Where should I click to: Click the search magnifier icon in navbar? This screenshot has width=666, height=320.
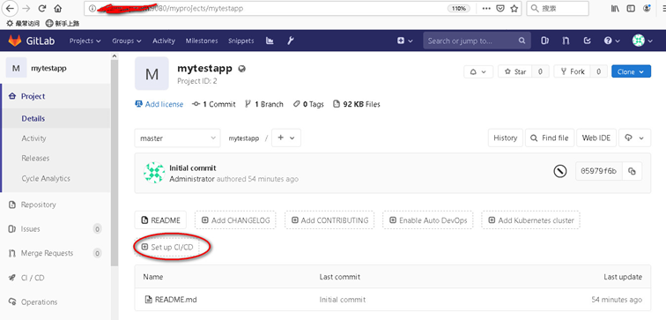click(522, 41)
